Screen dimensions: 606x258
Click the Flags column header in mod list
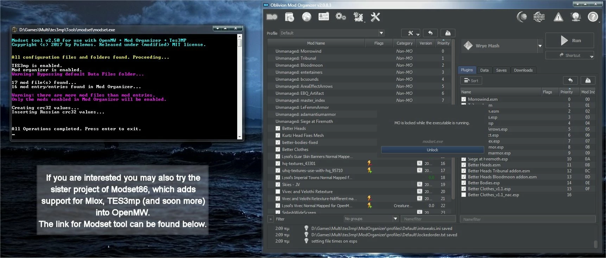[x=379, y=43]
